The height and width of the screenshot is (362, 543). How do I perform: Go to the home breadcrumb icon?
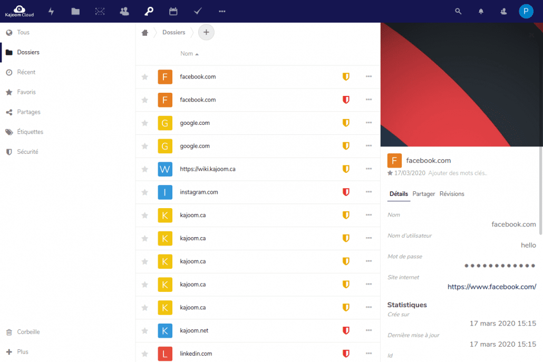pyautogui.click(x=145, y=33)
